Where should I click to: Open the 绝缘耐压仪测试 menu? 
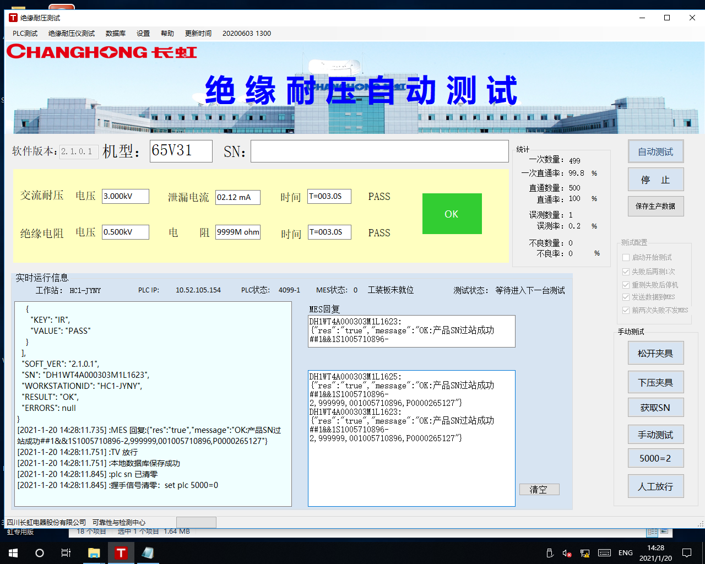tap(72, 34)
